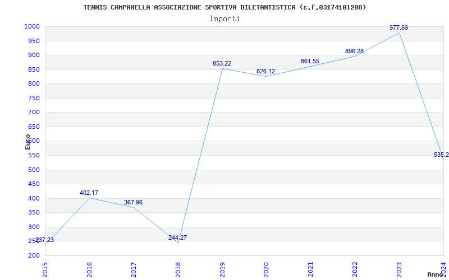449x280 pixels.
Task: Click the 2015 x-axis year label
Action: pos(45,270)
